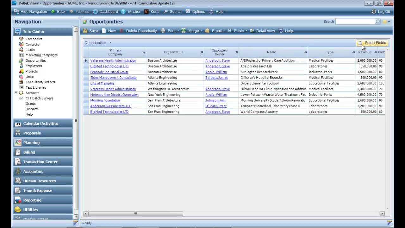Click the Transaction Center section icon
This screenshot has width=405, height=228.
point(18,162)
